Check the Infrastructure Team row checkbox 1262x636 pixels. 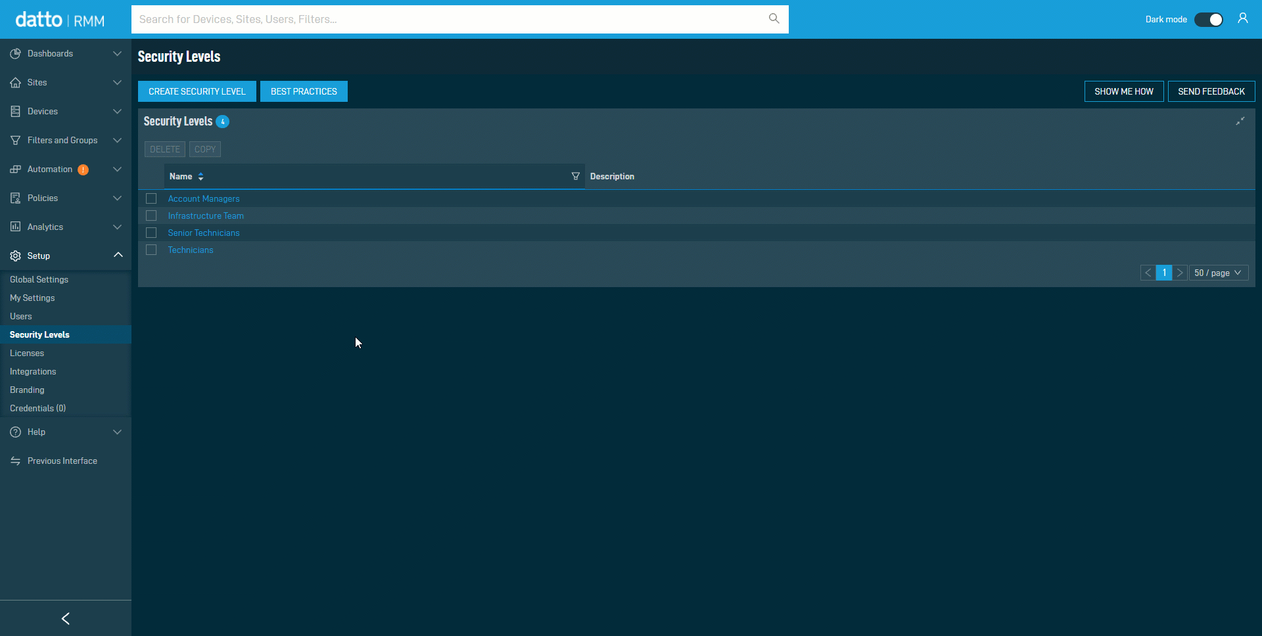[151, 216]
